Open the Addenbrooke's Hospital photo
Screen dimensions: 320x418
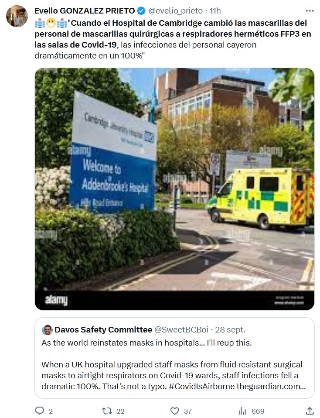click(x=174, y=189)
